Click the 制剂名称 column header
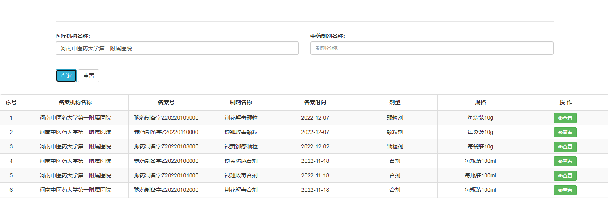Image resolution: width=608 pixels, height=198 pixels. [x=241, y=102]
